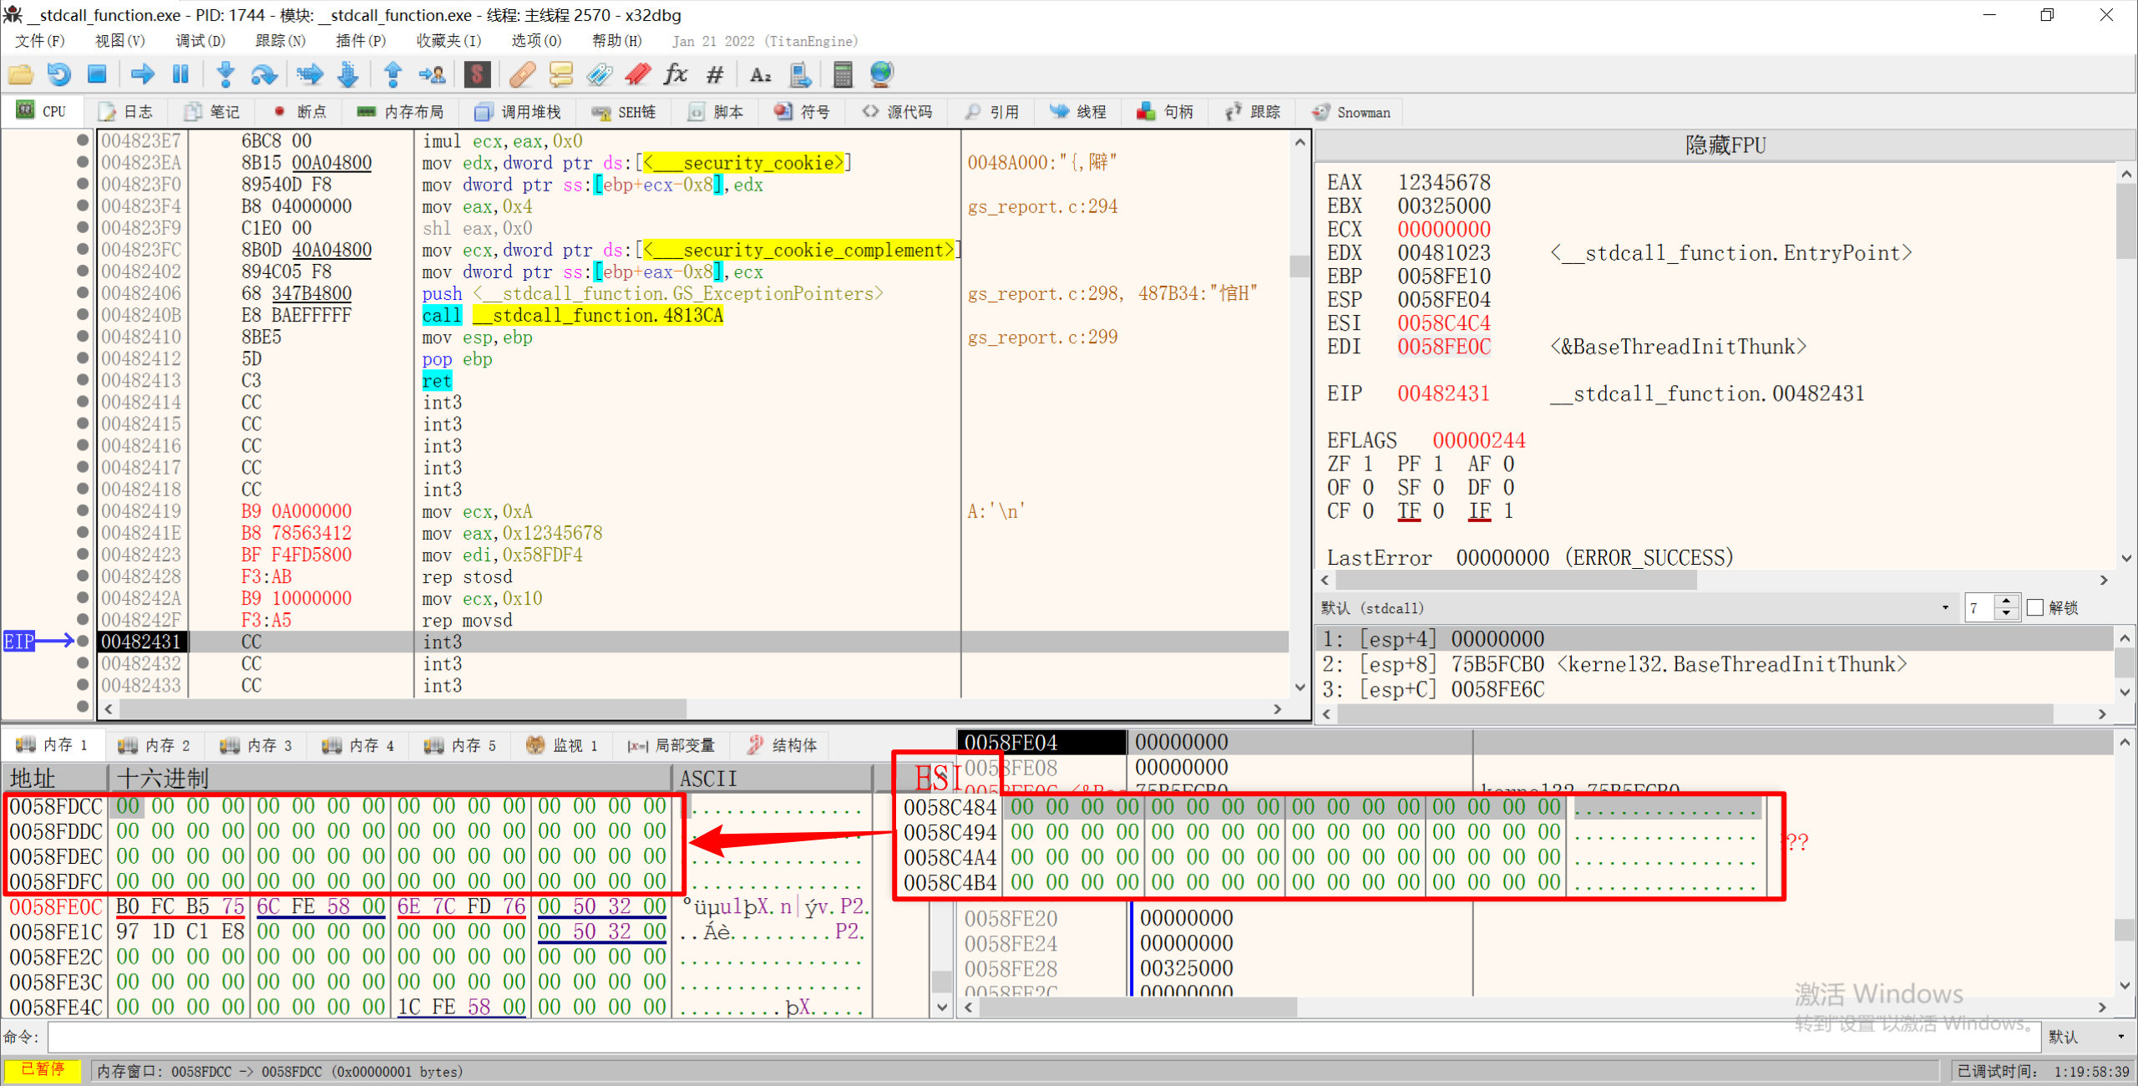Open the Patches bandage icon
The image size is (2138, 1086).
(x=522, y=74)
